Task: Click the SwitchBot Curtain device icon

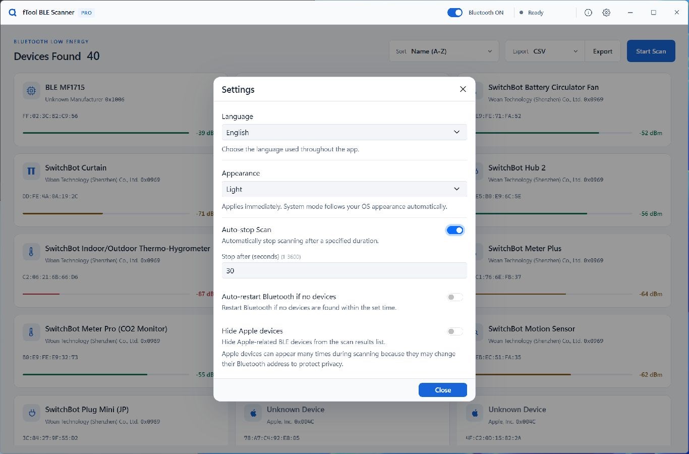Action: click(31, 171)
